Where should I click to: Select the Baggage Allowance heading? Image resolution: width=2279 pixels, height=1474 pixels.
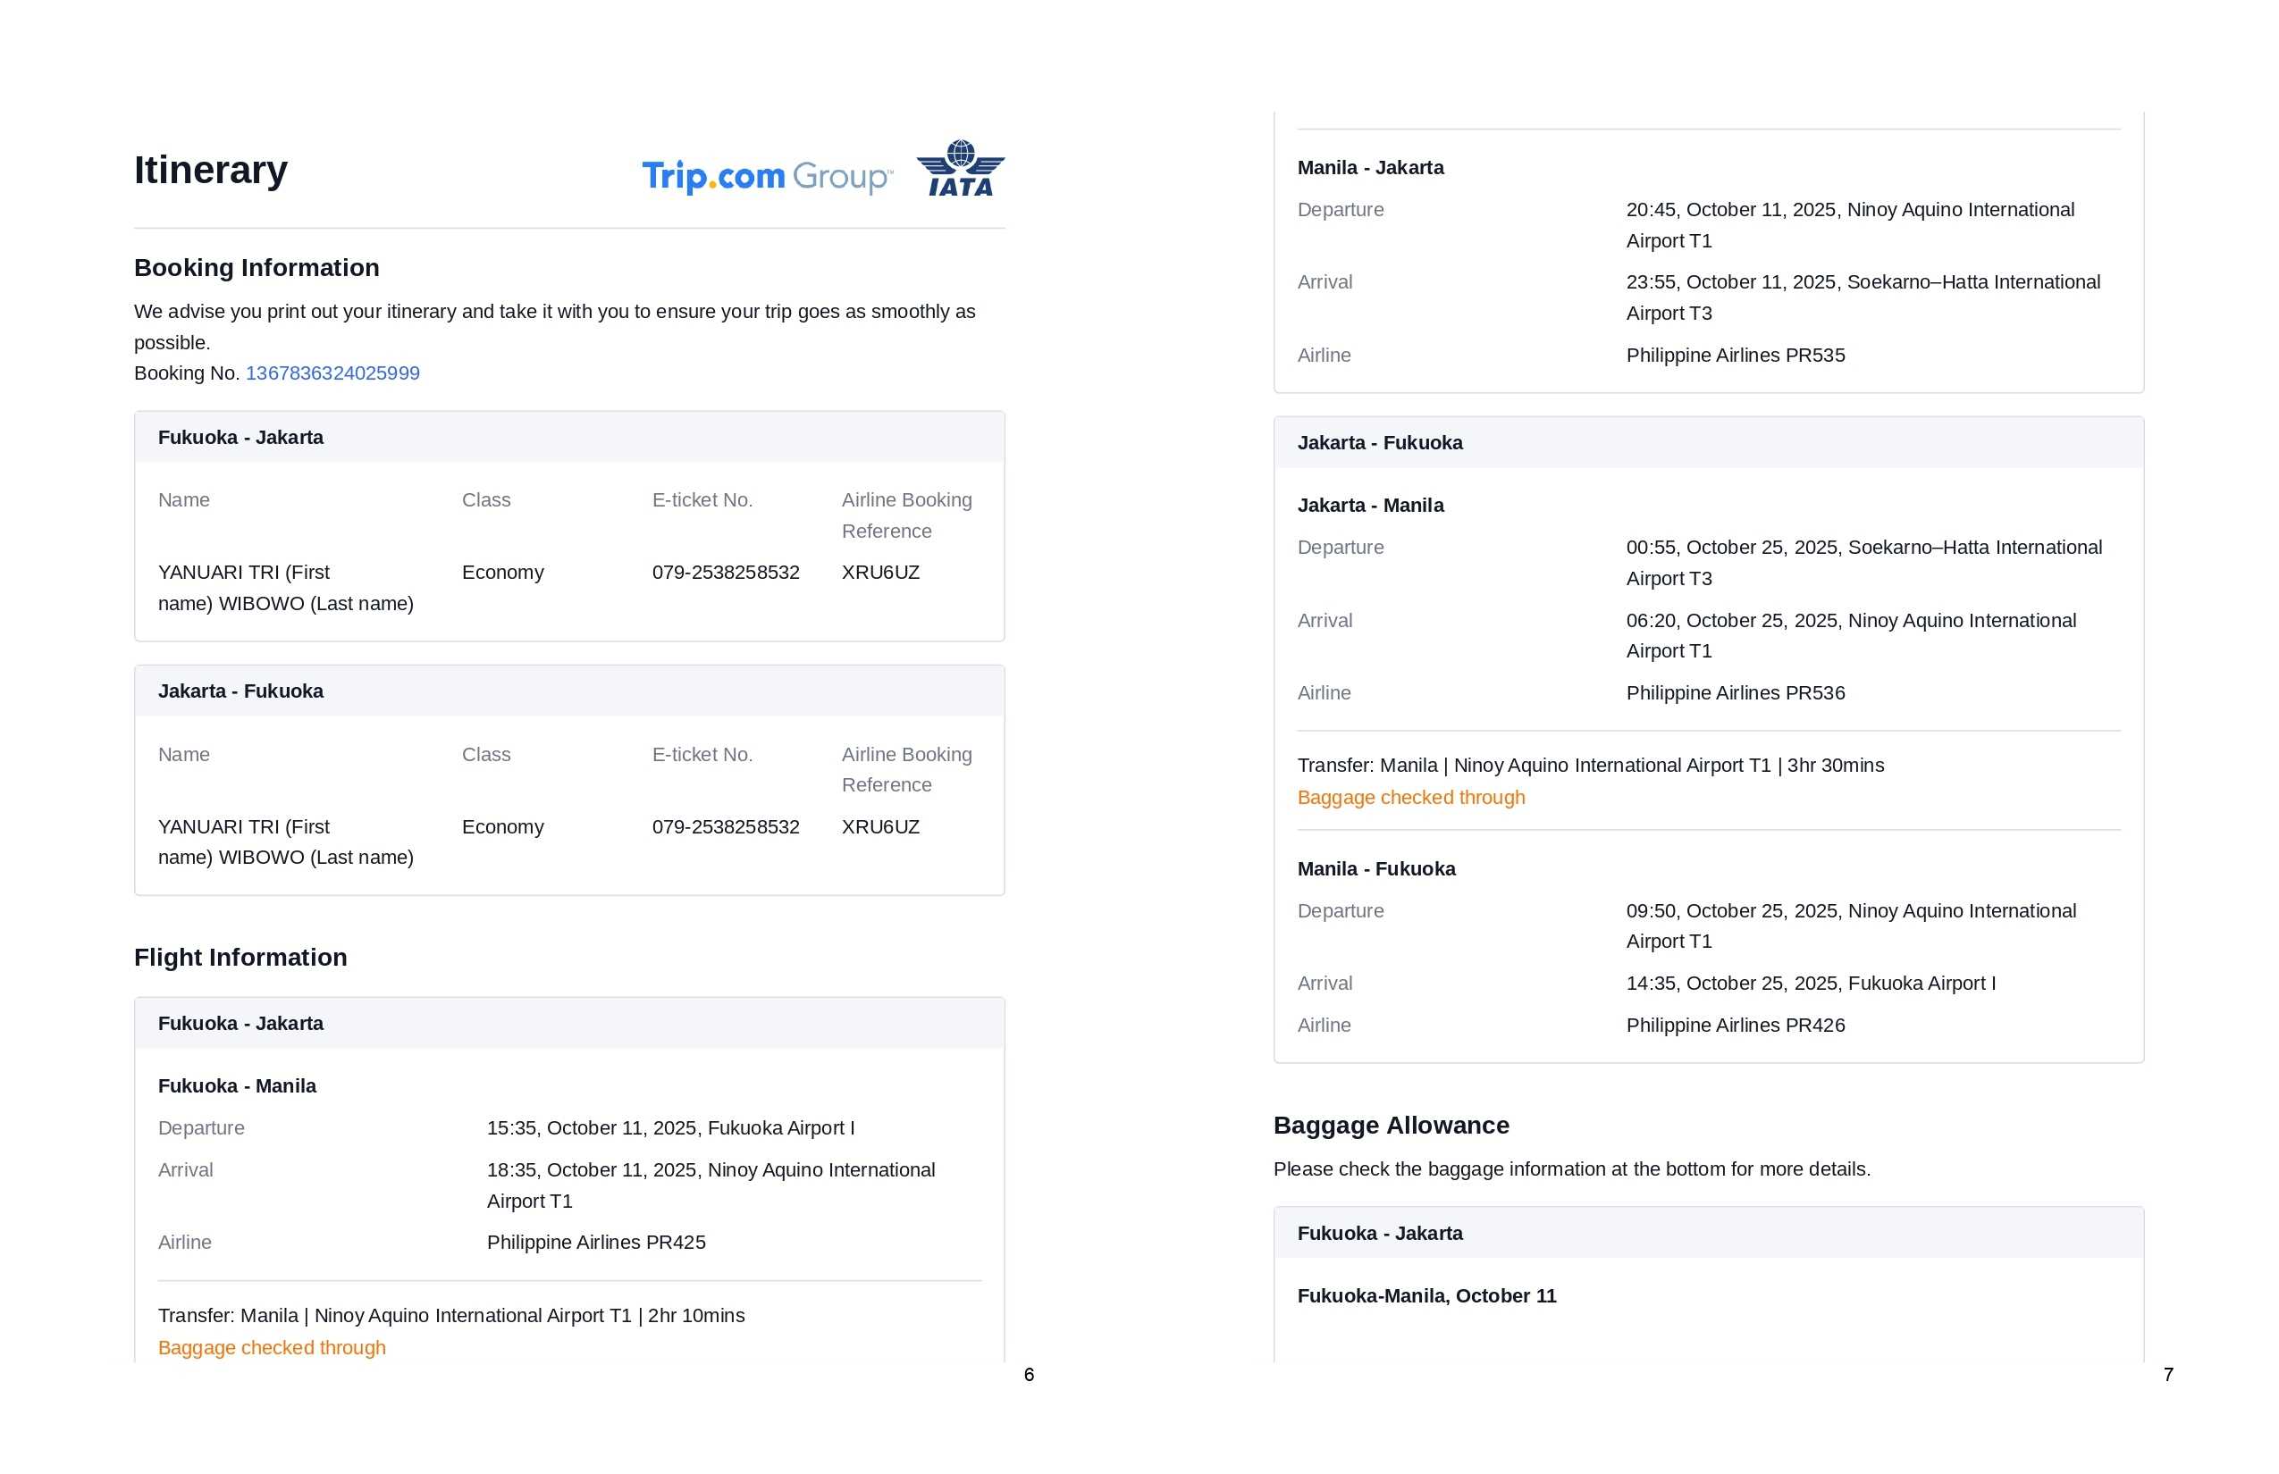coord(1391,1126)
